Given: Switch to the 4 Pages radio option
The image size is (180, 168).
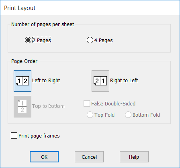Looking at the screenshot, I should tap(90, 40).
